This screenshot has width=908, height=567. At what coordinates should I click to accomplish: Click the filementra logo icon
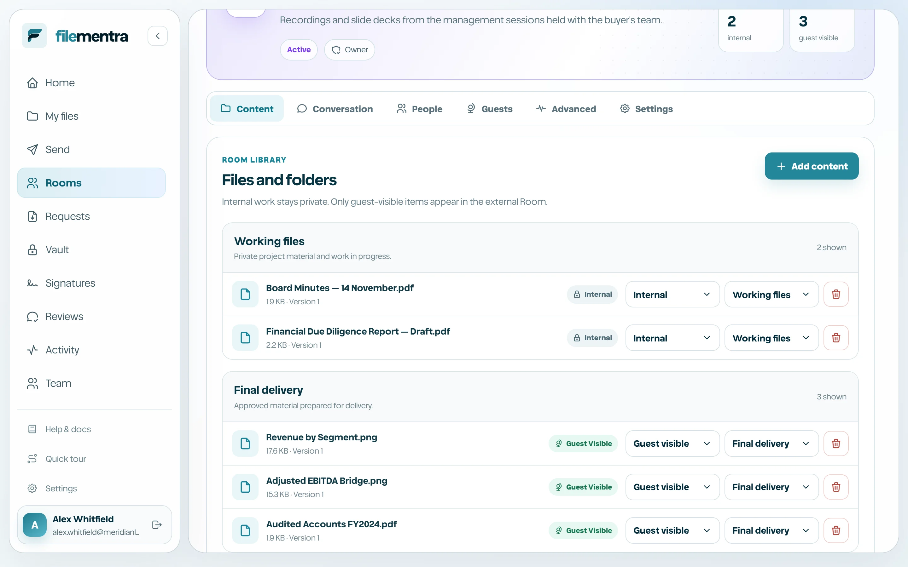tap(34, 36)
